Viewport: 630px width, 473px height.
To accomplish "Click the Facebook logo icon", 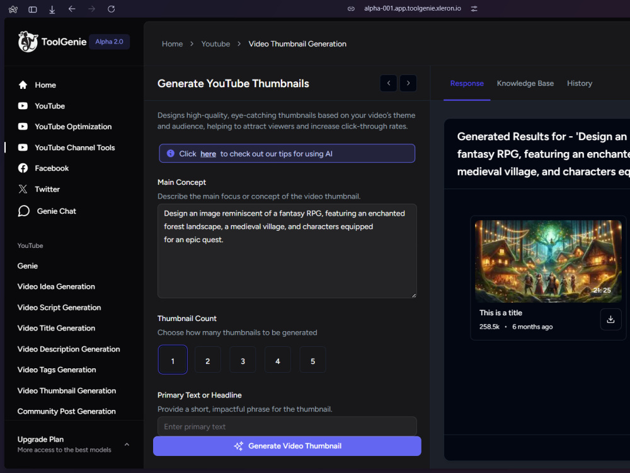I will pos(23,168).
